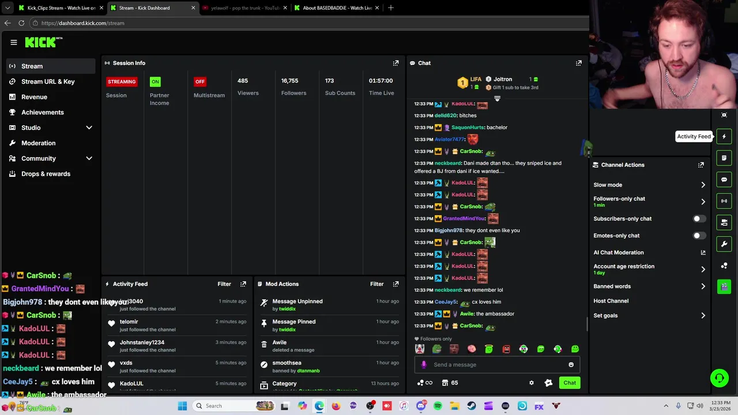Image resolution: width=738 pixels, height=415 pixels.
Task: Toggle Subscribers-only chat switch
Action: [698, 219]
